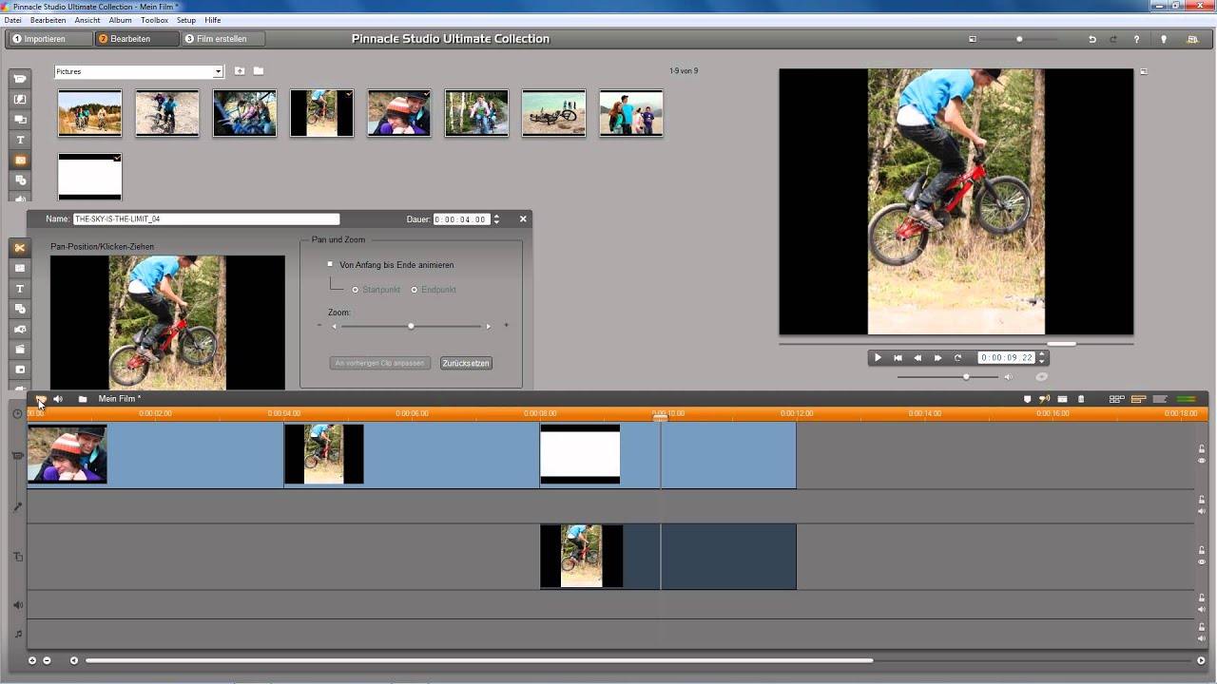This screenshot has width=1217, height=684.
Task: Click the clip Name input field
Action: click(x=206, y=219)
